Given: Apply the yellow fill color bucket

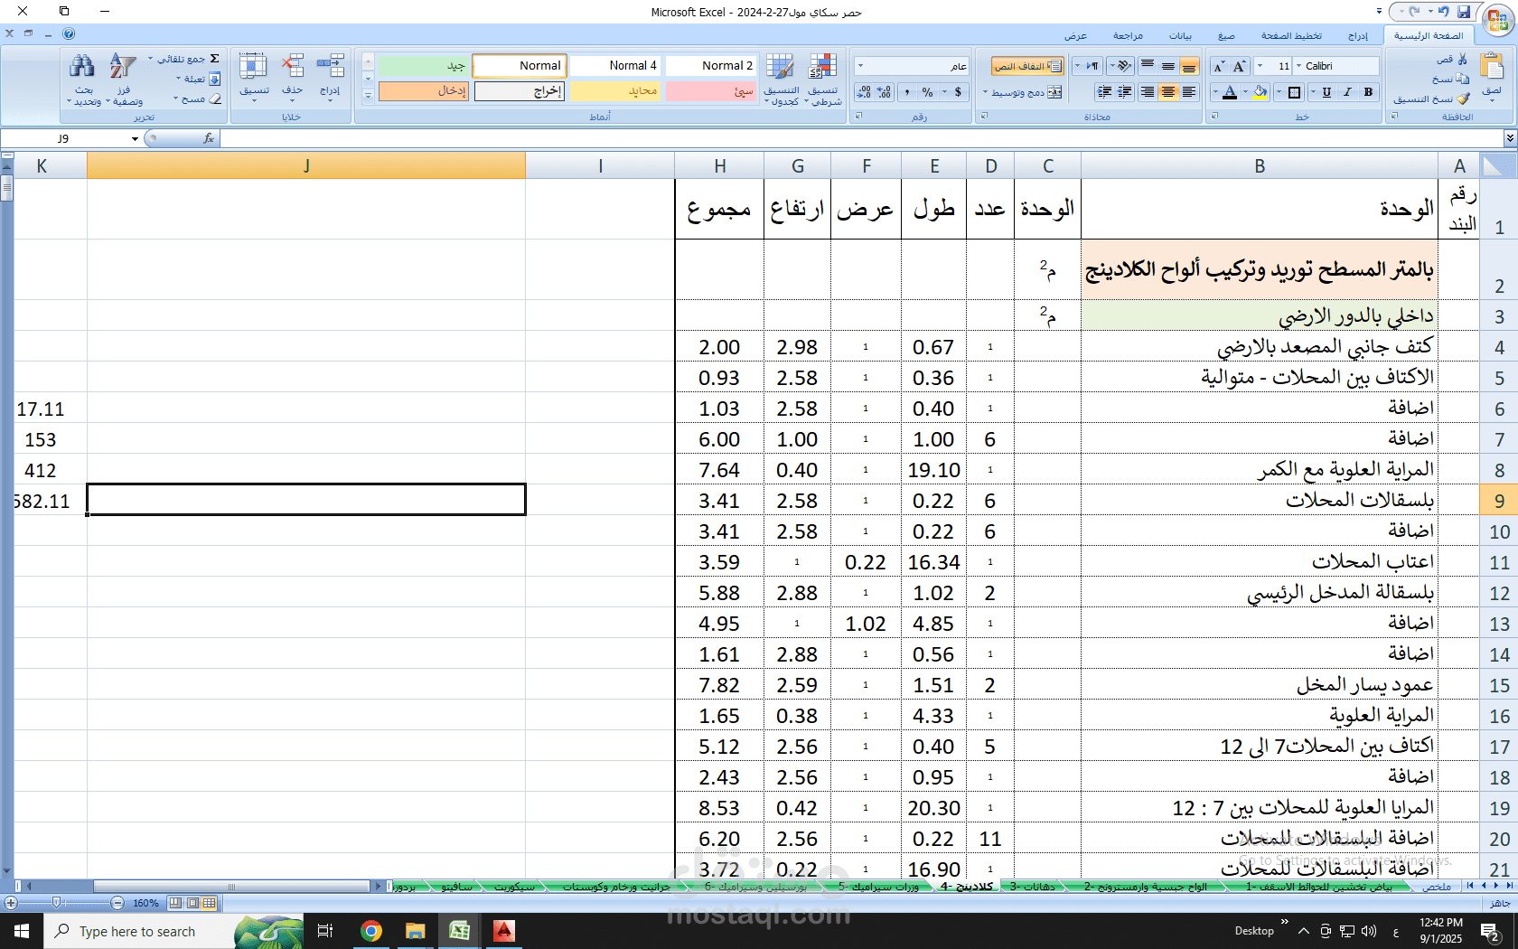Looking at the screenshot, I should (x=1260, y=92).
